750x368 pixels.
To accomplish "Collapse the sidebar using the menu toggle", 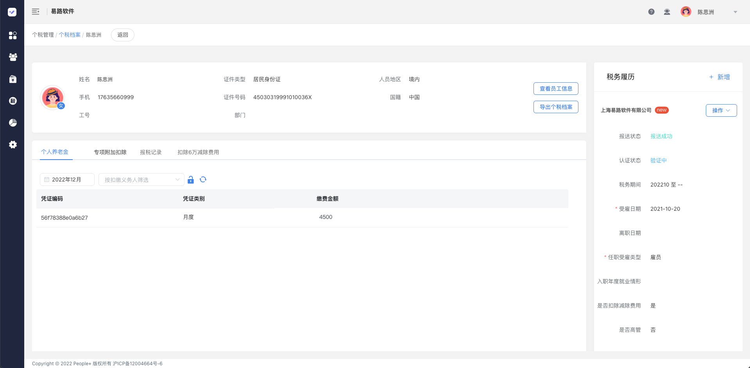I will pos(36,12).
